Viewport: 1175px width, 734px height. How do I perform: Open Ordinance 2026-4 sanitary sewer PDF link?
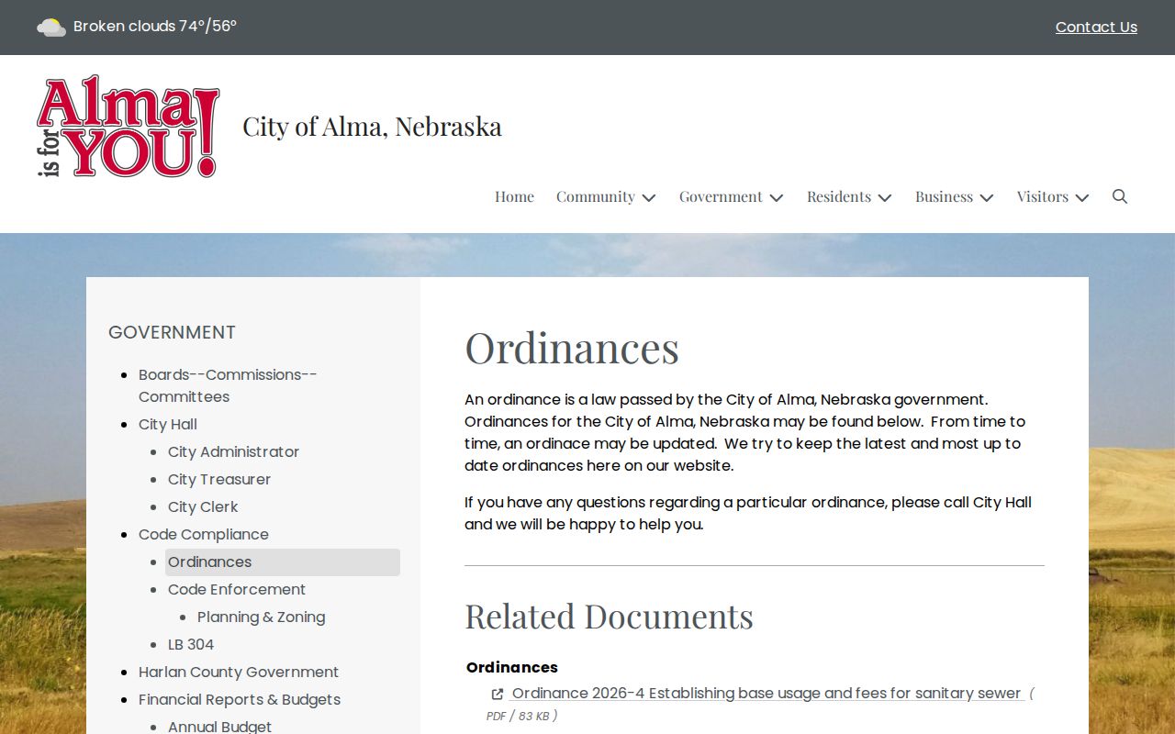(x=767, y=694)
